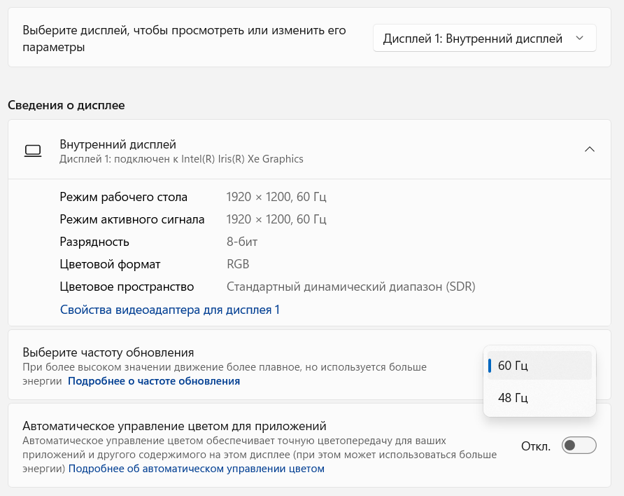Click the Откл. label near the switch
The image size is (624, 496).
coord(537,446)
